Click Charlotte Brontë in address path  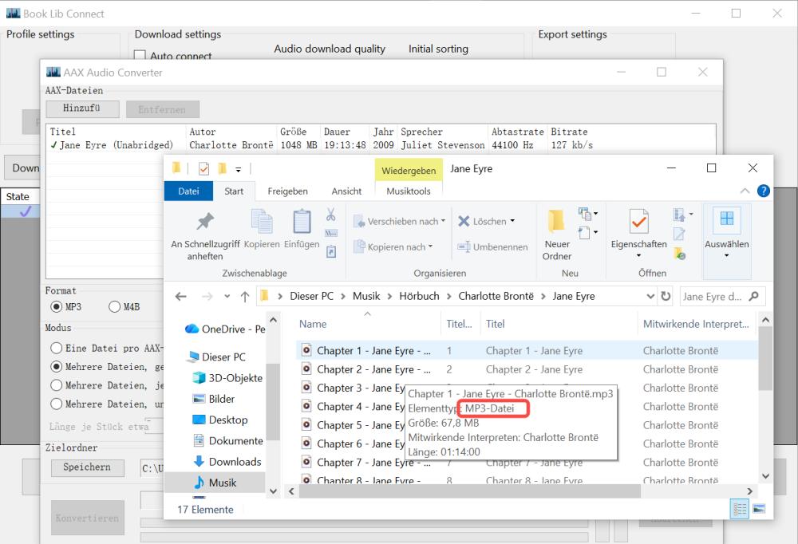click(x=496, y=296)
